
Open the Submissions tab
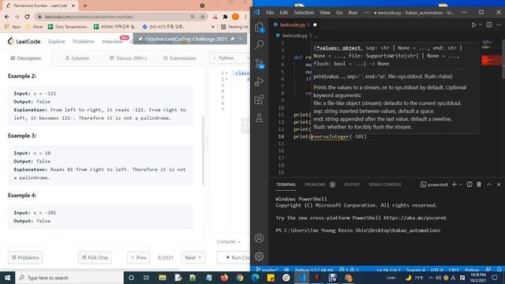click(x=179, y=58)
